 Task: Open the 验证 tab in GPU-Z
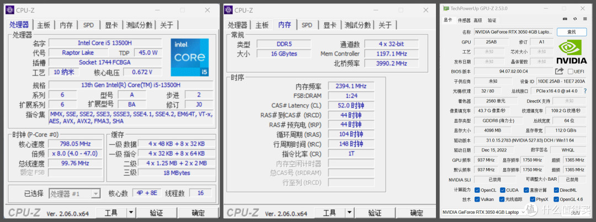click(x=492, y=20)
